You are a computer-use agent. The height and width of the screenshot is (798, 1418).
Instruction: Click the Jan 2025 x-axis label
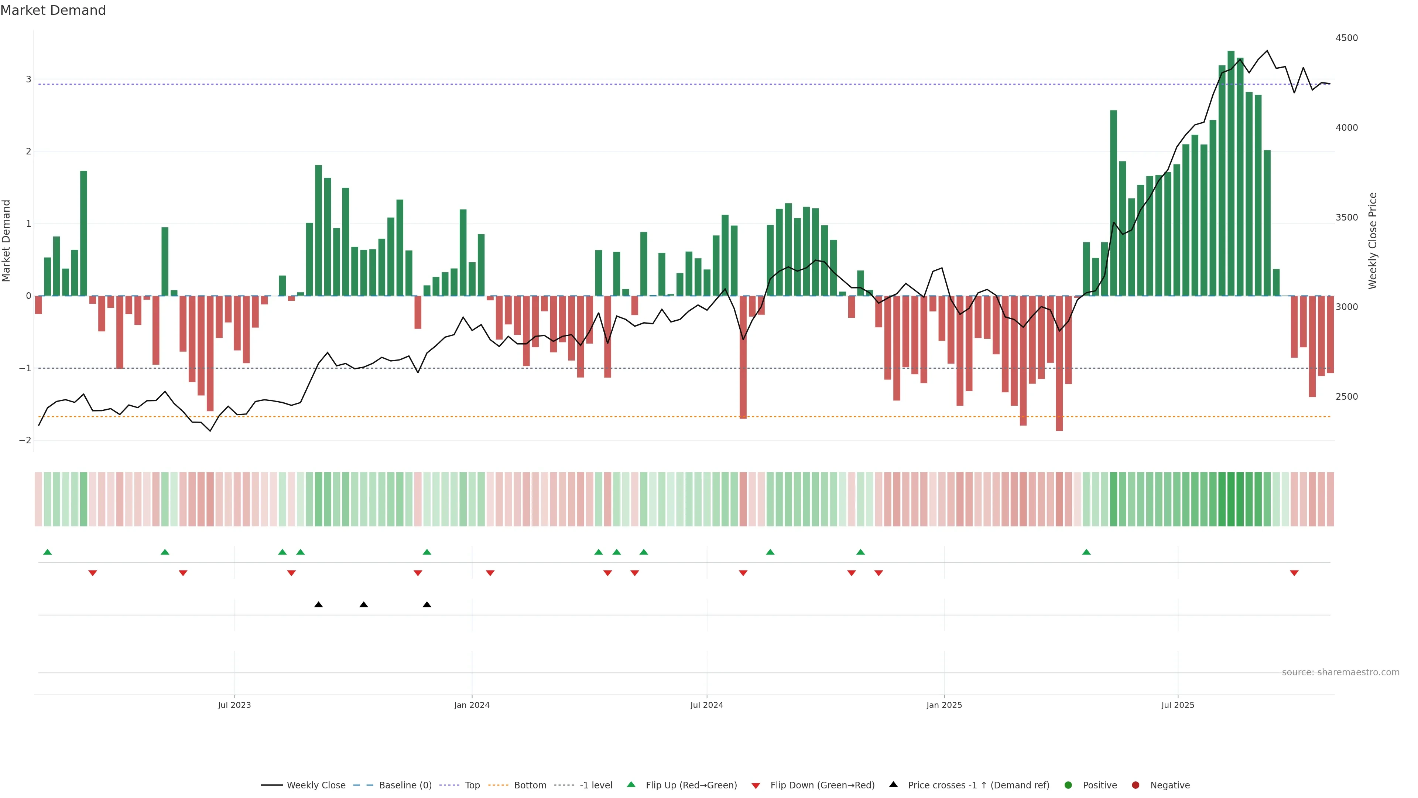[x=944, y=705]
